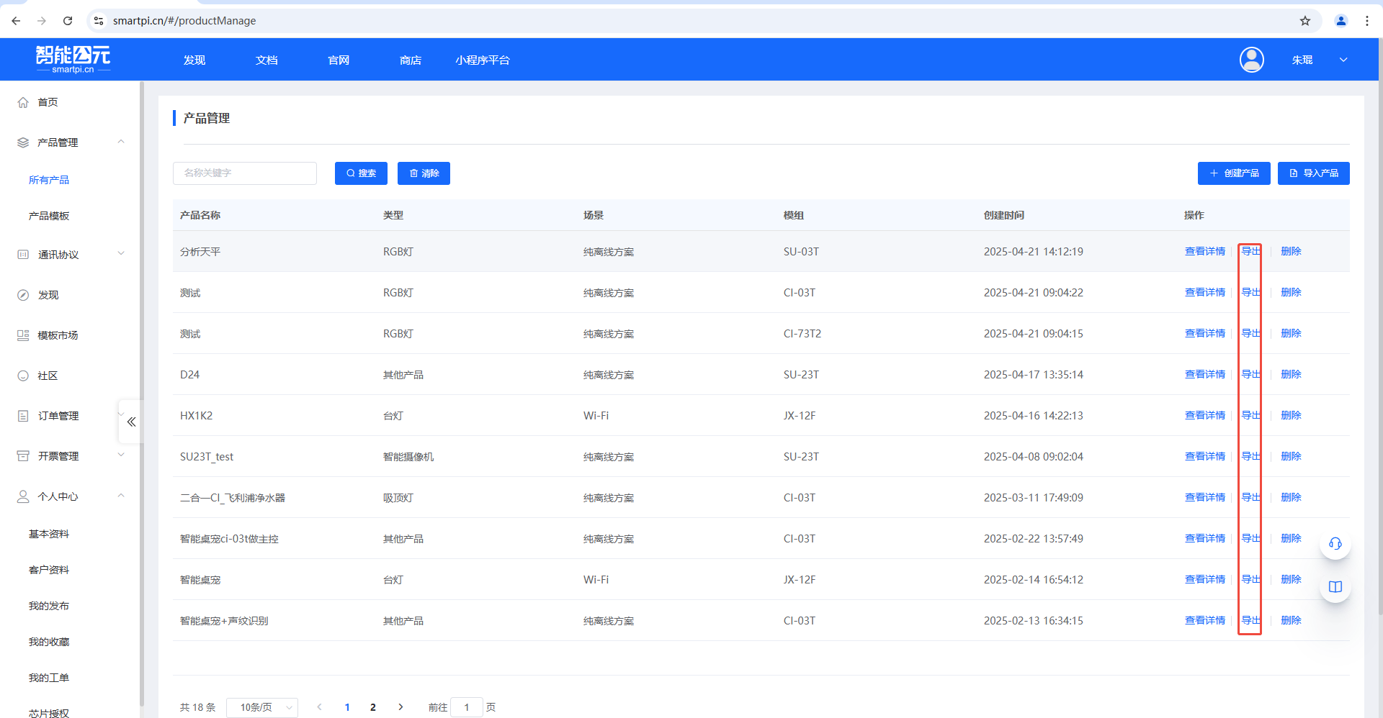The image size is (1383, 718).
Task: Reload the page in browser
Action: pyautogui.click(x=68, y=21)
